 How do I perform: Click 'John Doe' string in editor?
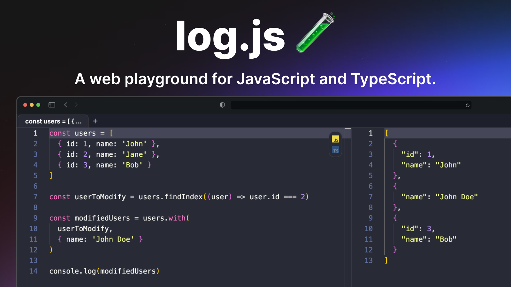point(113,239)
